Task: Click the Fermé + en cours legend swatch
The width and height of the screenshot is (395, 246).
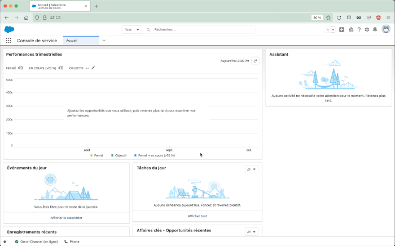Action: [135, 155]
